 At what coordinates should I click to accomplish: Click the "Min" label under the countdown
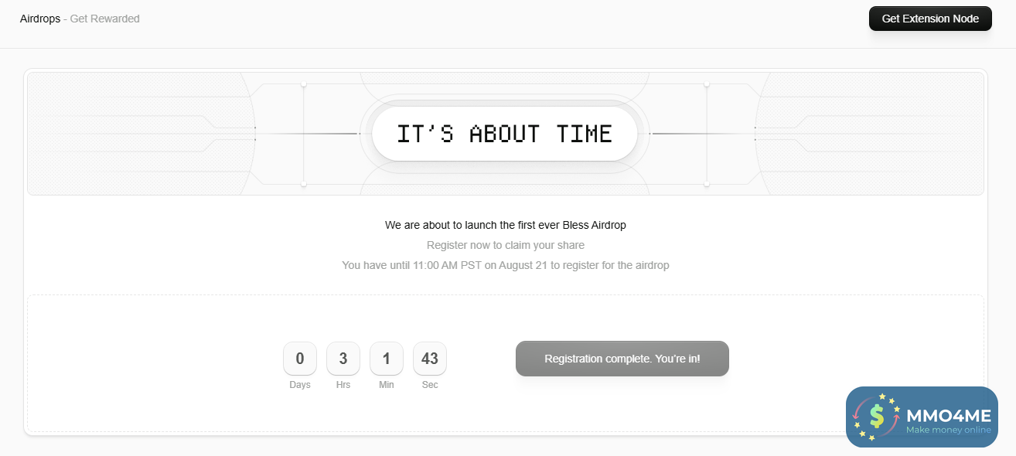pyautogui.click(x=387, y=385)
